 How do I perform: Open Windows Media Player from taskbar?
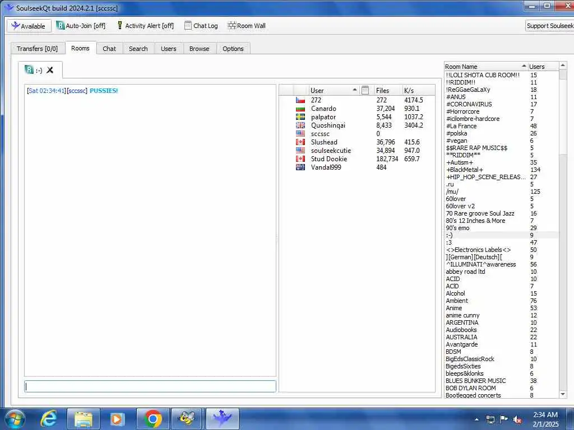(x=117, y=419)
